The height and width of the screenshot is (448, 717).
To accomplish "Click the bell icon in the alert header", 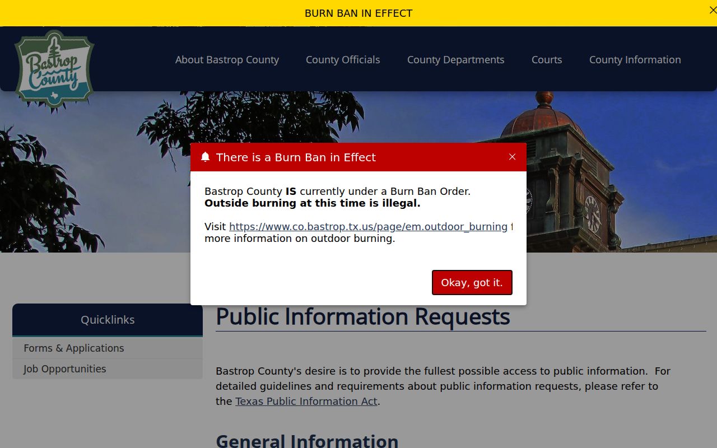I will [205, 157].
